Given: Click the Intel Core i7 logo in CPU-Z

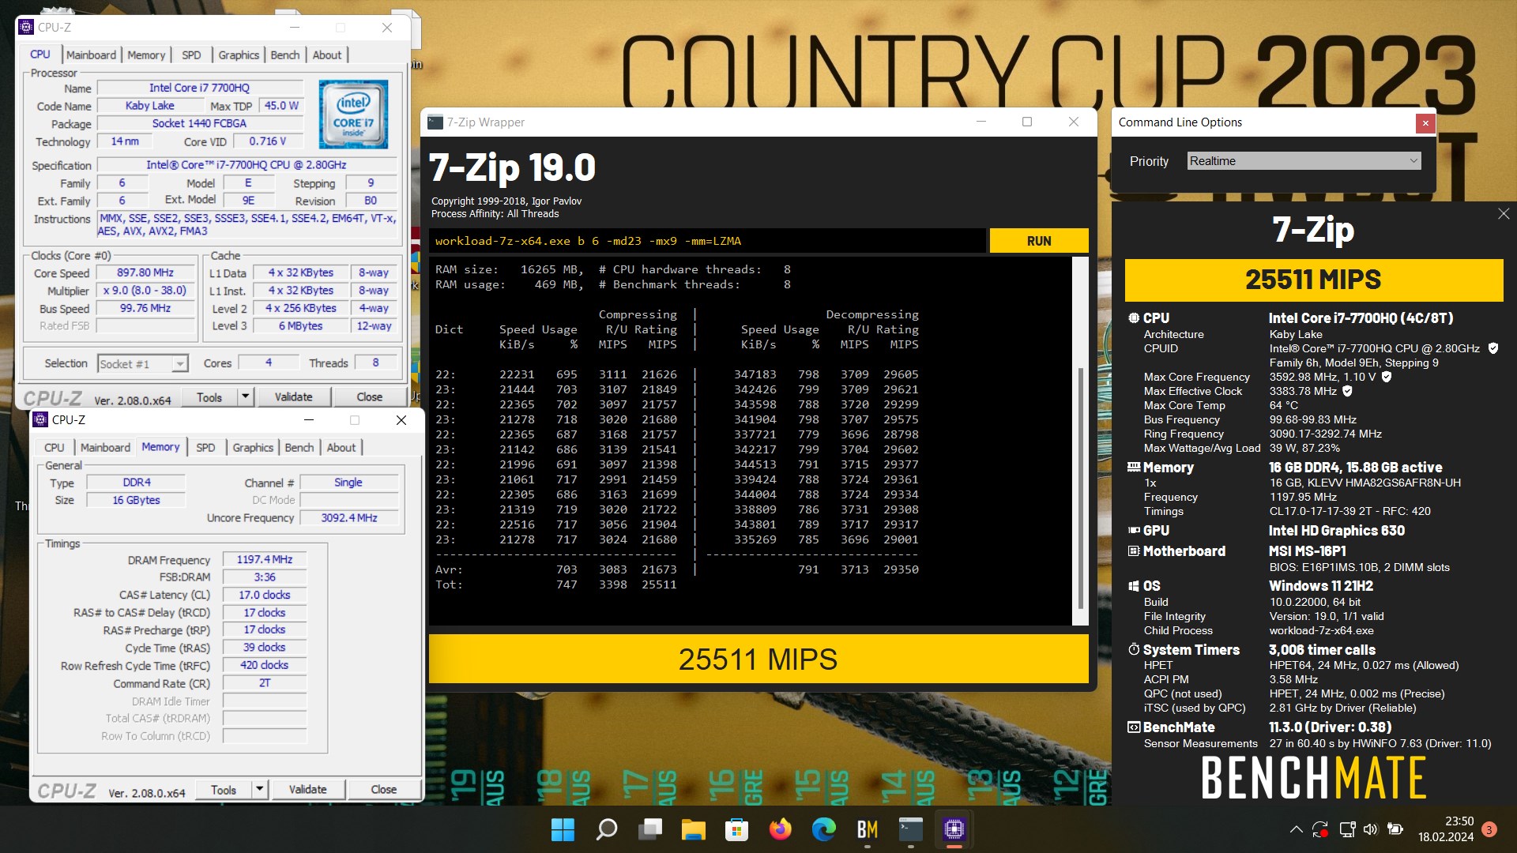Looking at the screenshot, I should coord(353,114).
